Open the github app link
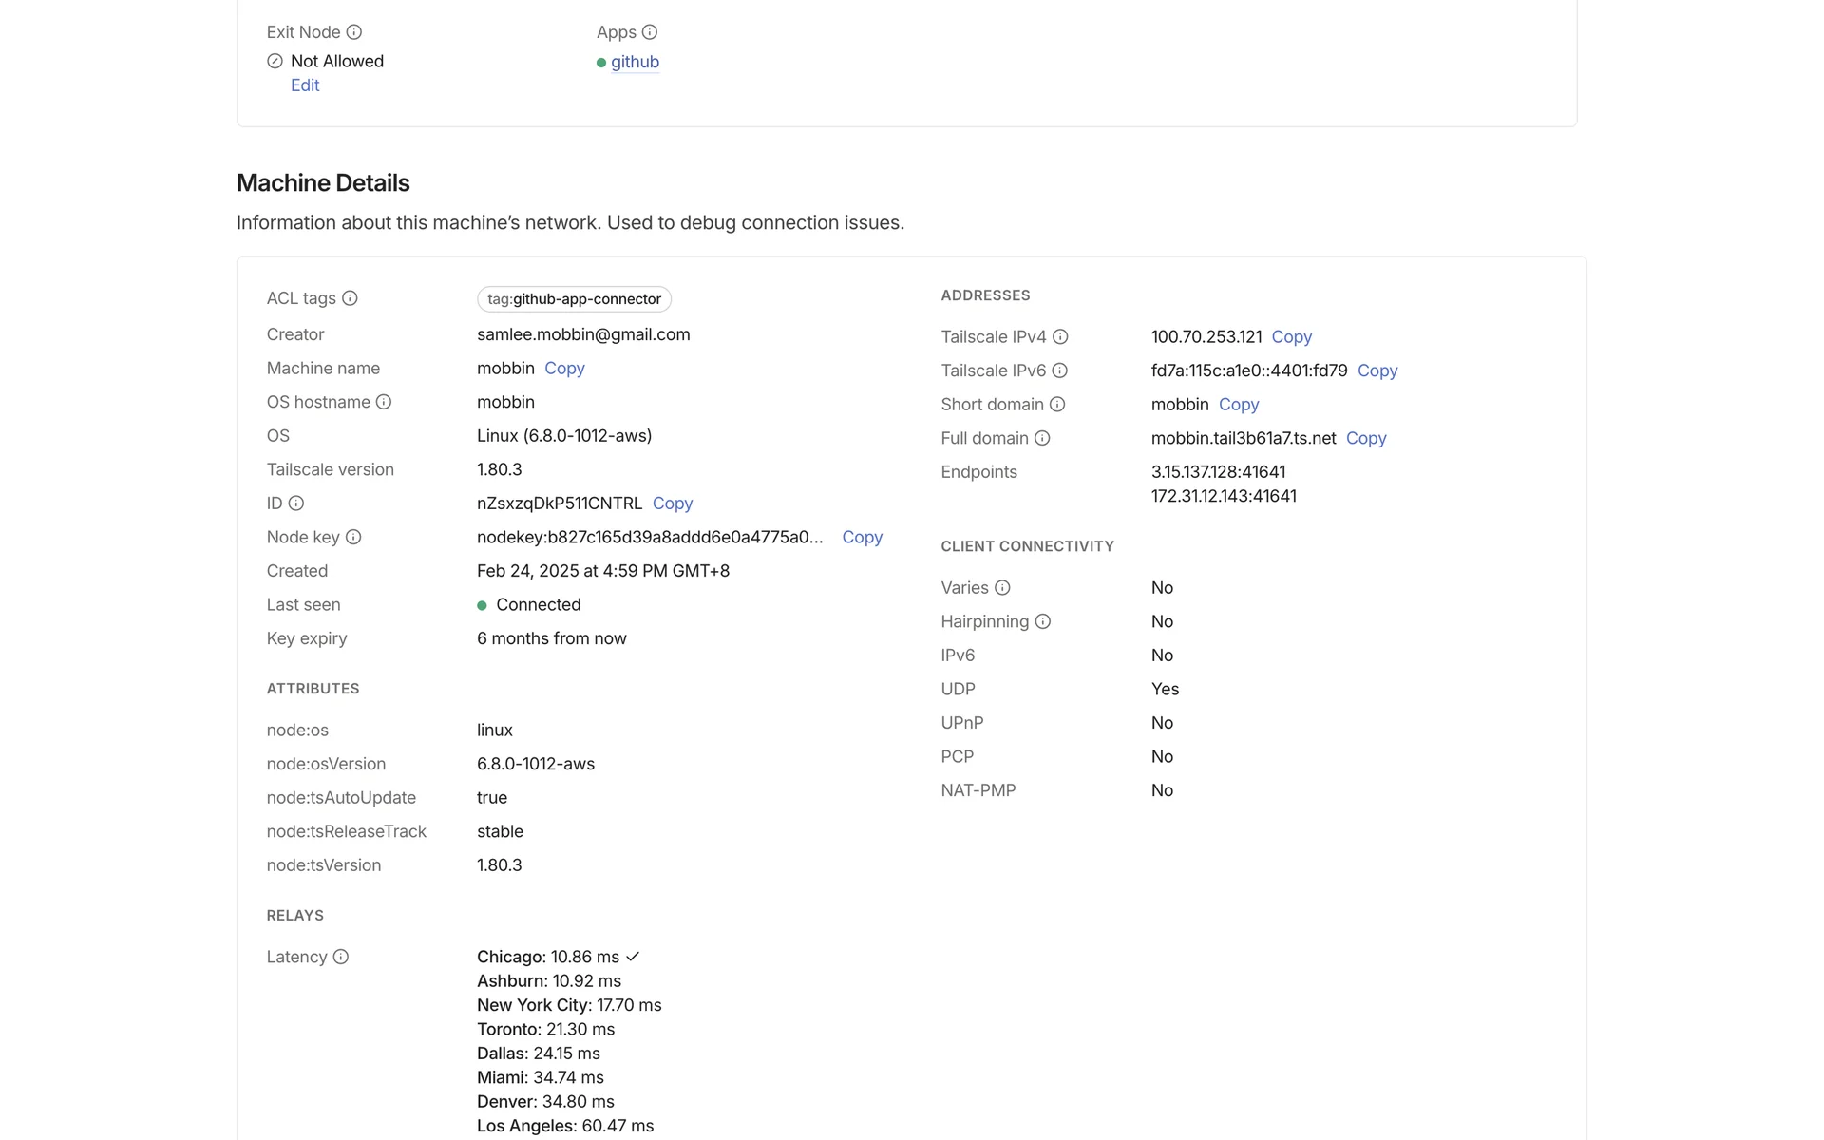 coord(635,62)
